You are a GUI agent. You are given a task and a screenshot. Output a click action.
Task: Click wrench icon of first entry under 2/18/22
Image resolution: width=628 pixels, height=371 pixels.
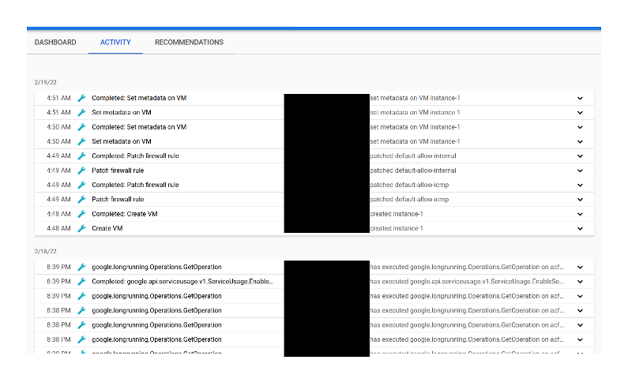click(x=81, y=267)
